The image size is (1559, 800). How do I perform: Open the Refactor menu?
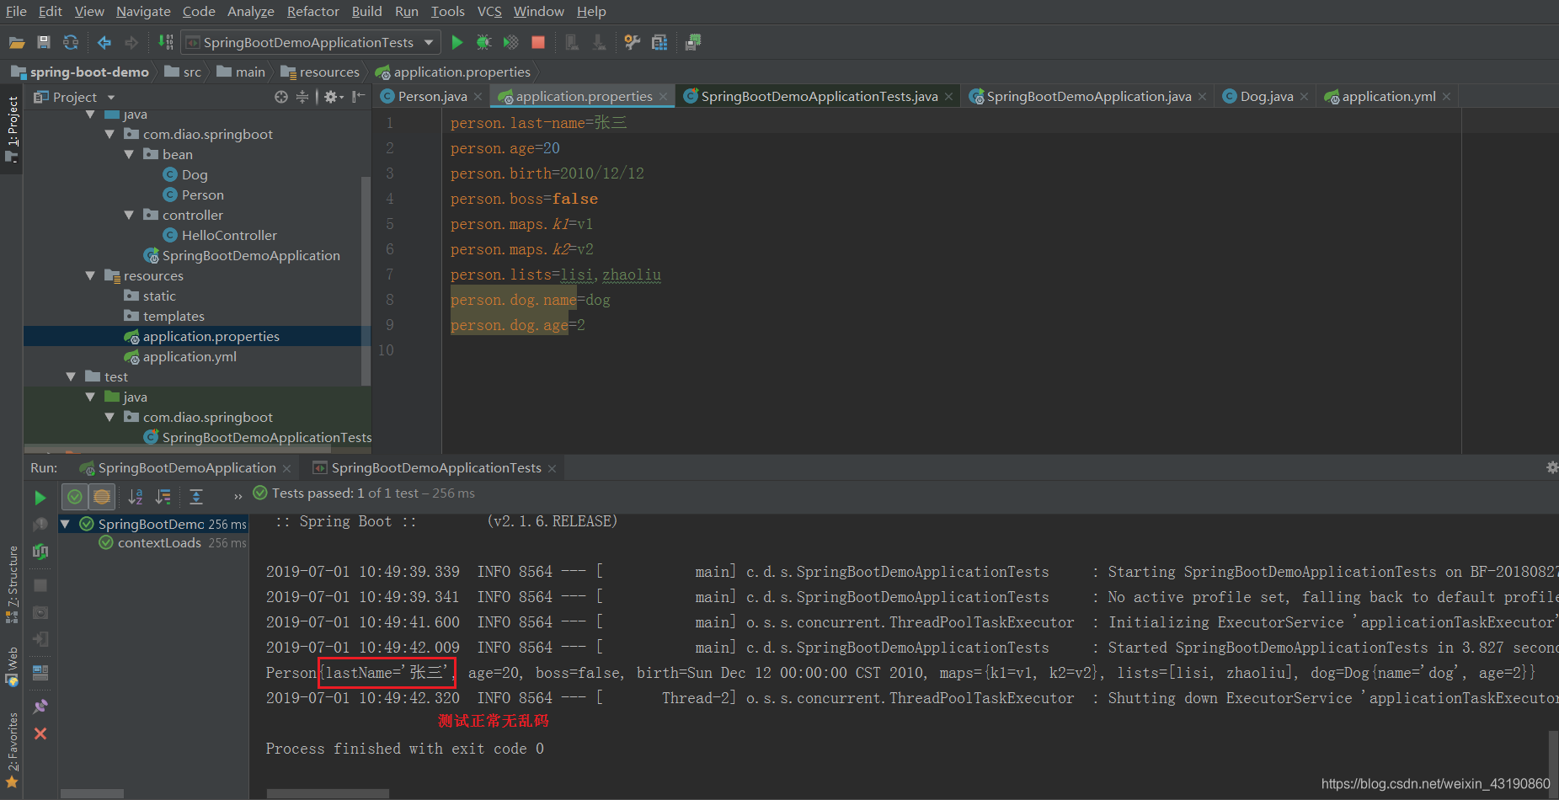(312, 11)
